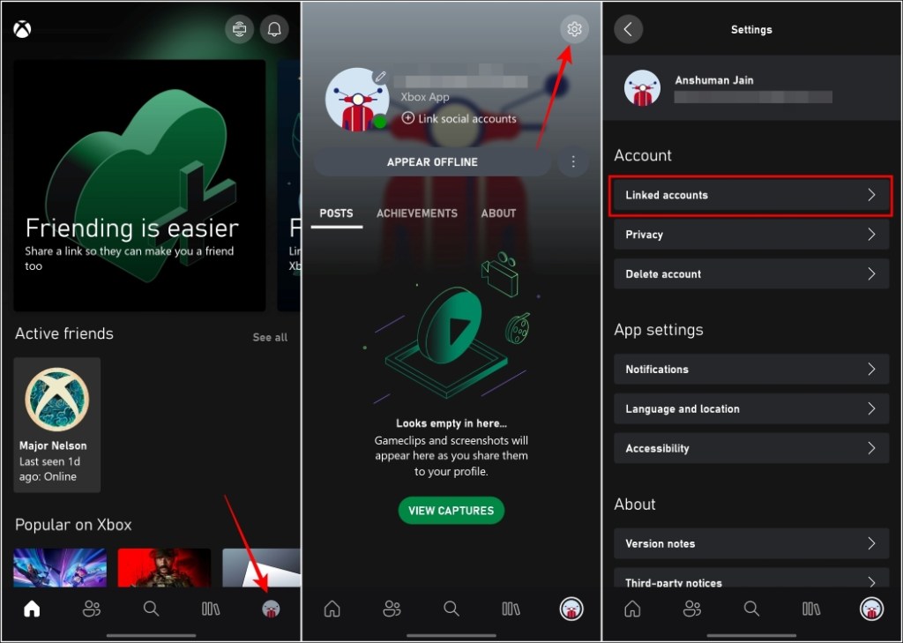The image size is (903, 643).
Task: Switch to the POSTS tab
Action: click(x=336, y=213)
